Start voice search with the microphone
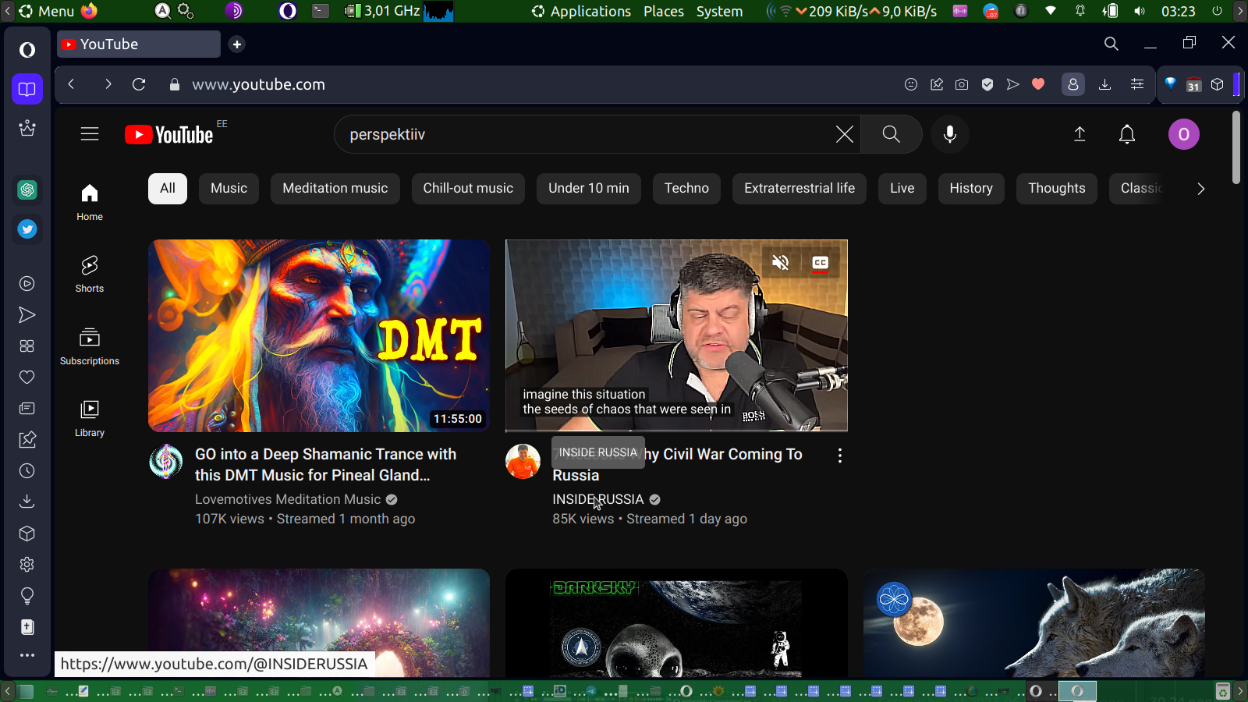Image resolution: width=1248 pixels, height=702 pixels. click(949, 134)
